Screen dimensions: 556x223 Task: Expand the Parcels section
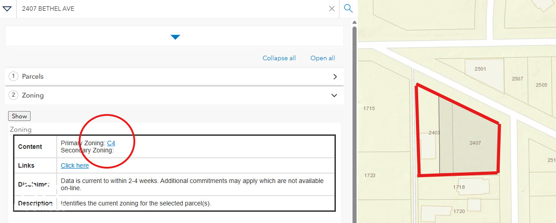[x=174, y=76]
